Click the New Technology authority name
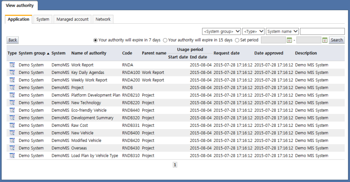The height and width of the screenshot is (182, 350). point(86,103)
